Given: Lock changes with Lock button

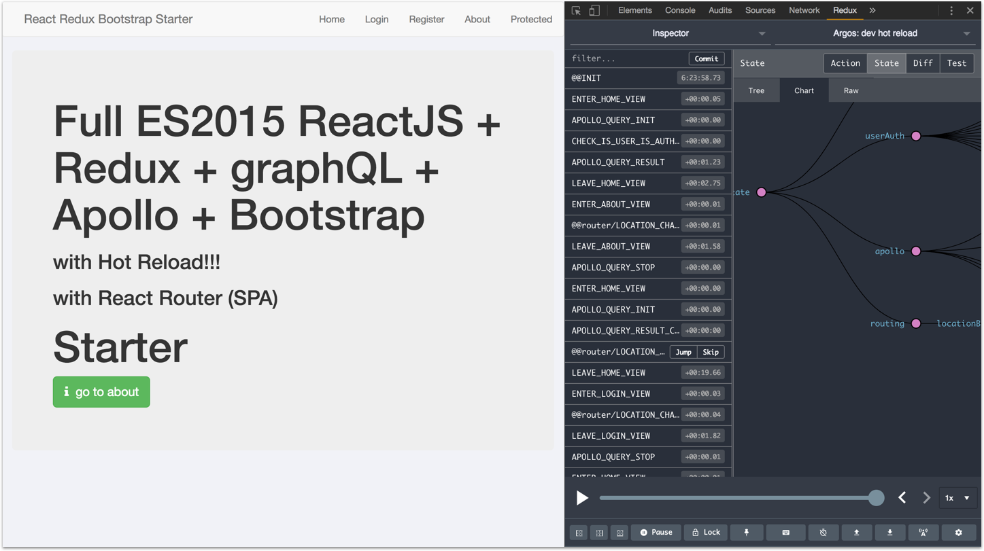Looking at the screenshot, I should click(706, 533).
